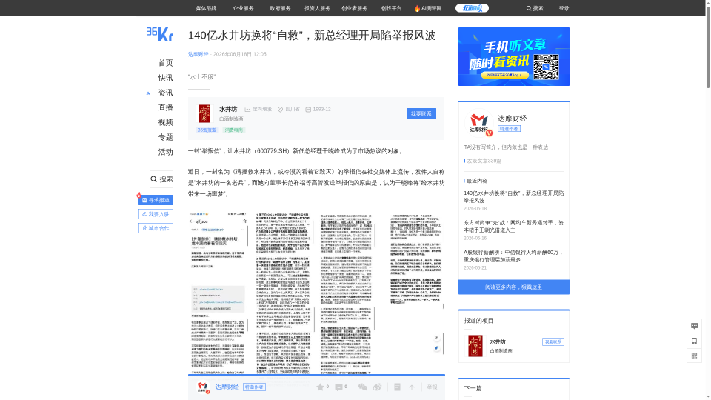Click the 达摩财经 avatar in bottom bar
Image resolution: width=711 pixels, height=400 pixels.
pos(203,387)
